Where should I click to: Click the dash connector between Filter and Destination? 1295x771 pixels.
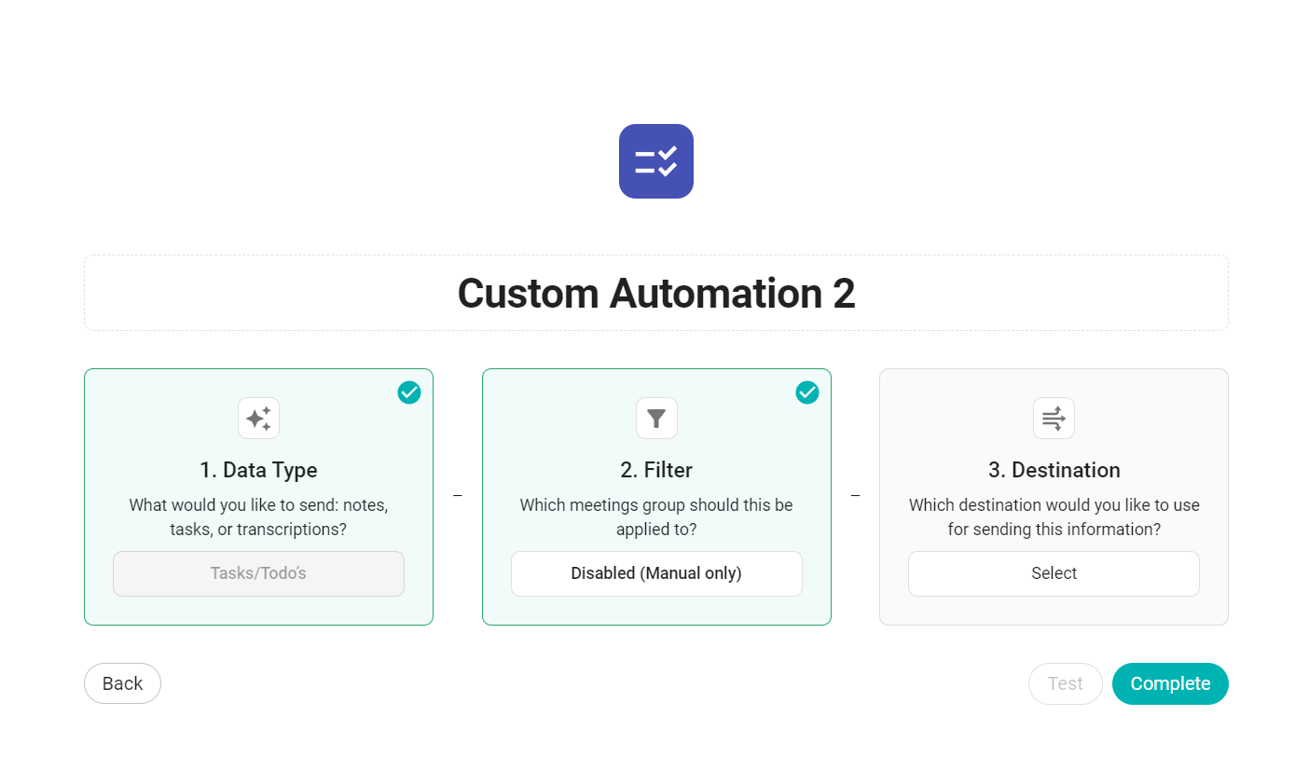(855, 496)
